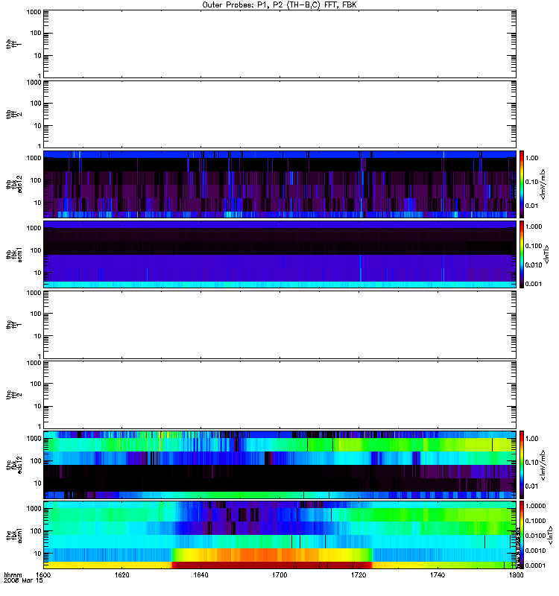This screenshot has width=559, height=596.
Task: Click the "thb fff 2" y-axis title of second panel
Action: click(13, 115)
